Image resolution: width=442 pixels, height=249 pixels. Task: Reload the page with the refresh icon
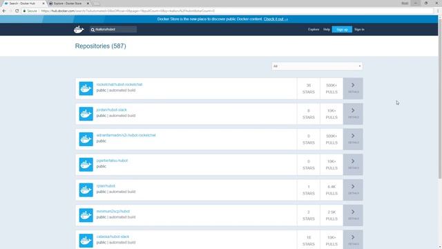point(17,11)
